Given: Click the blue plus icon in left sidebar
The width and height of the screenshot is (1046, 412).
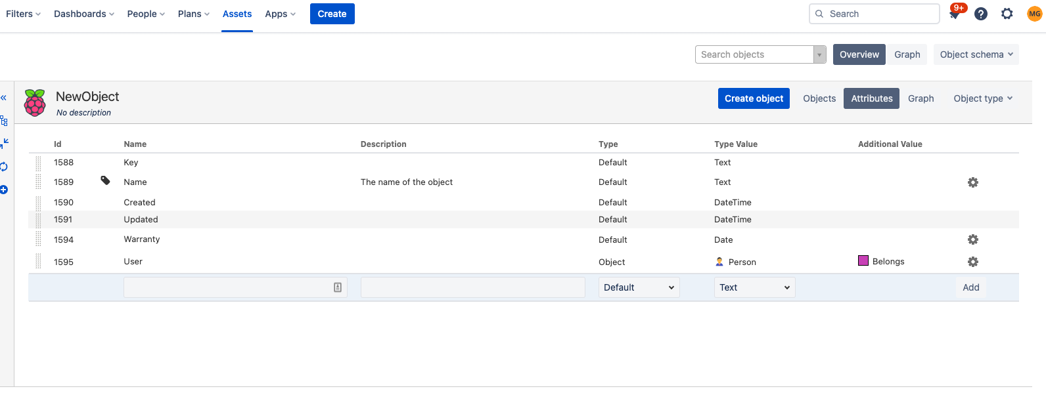Looking at the screenshot, I should pos(4,190).
